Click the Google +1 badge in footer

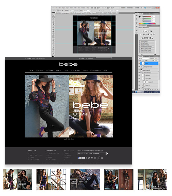pyautogui.click(x=83, y=158)
